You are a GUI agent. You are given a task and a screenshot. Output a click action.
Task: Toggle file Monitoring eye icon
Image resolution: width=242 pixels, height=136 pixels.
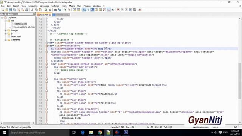click(113, 10)
